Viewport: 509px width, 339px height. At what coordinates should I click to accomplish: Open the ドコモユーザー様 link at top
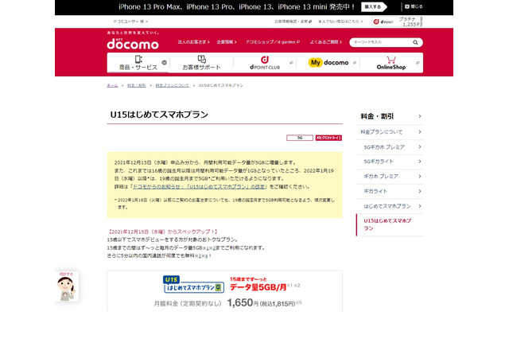130,21
